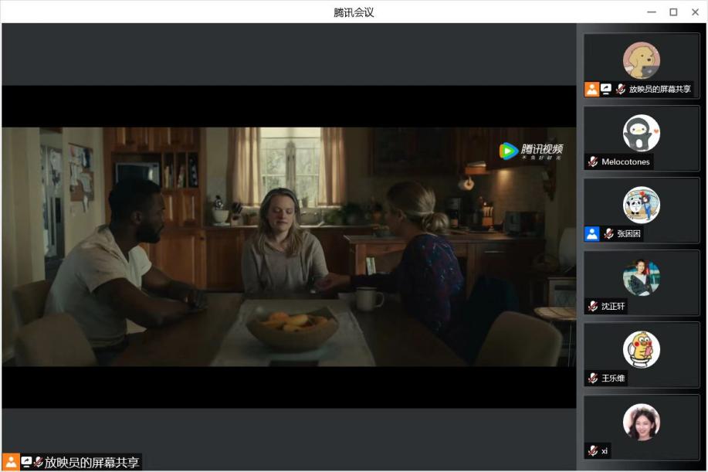708x472 pixels.
Task: Select the yellow duck avatar of 王乐维
Action: (x=641, y=350)
